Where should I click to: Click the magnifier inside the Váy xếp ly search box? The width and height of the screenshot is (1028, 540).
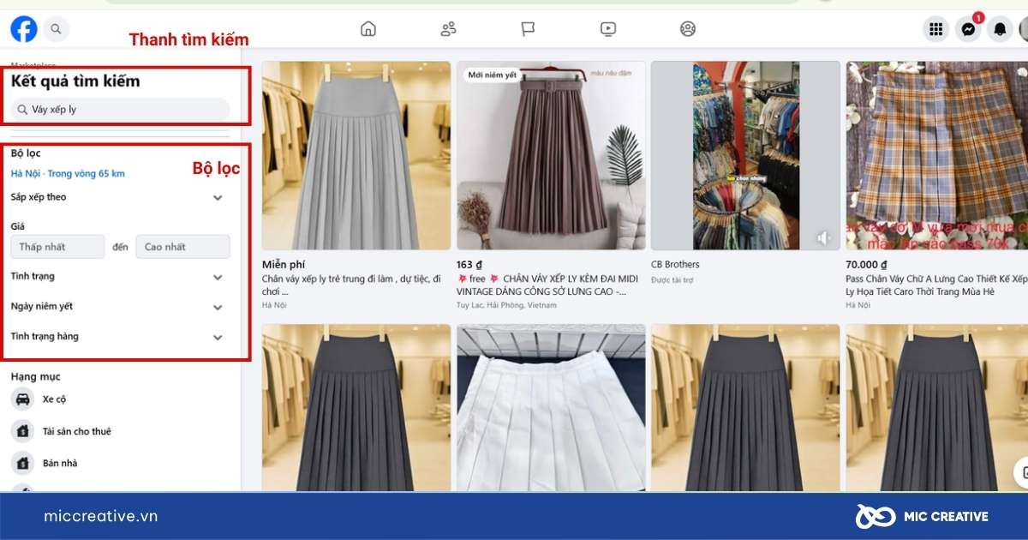point(22,110)
